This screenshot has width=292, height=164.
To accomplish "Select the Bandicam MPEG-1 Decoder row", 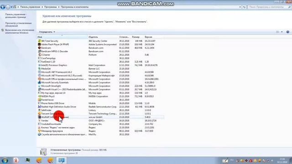I will 100,51.
